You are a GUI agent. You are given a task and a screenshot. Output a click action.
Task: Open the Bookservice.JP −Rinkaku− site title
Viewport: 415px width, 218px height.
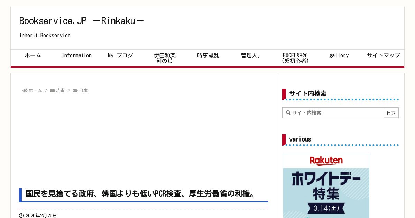(81, 21)
